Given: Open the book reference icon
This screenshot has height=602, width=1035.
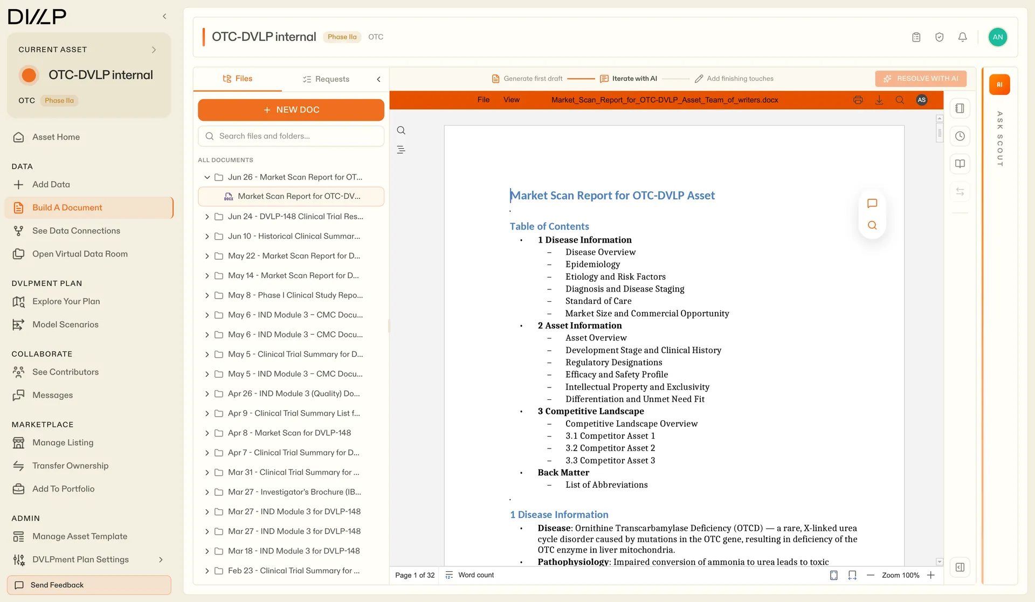Looking at the screenshot, I should [x=960, y=164].
